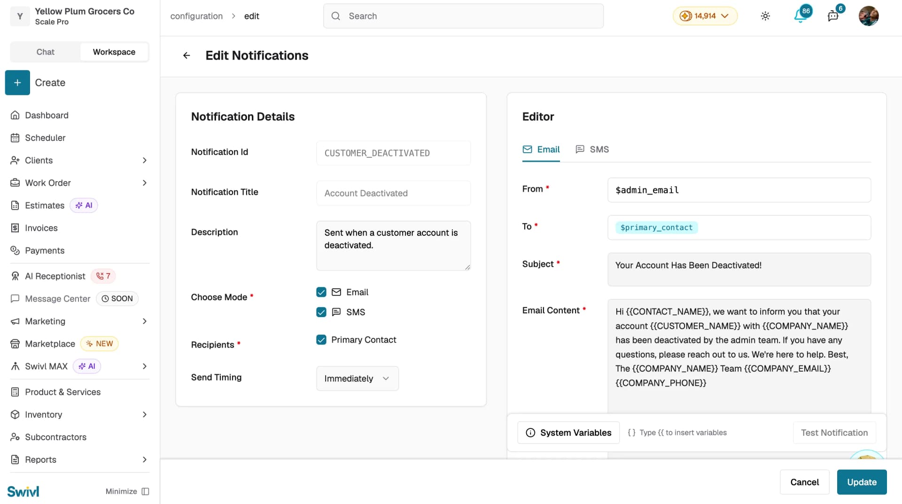This screenshot has width=902, height=504.
Task: Switch to the Chat tab
Action: (45, 52)
